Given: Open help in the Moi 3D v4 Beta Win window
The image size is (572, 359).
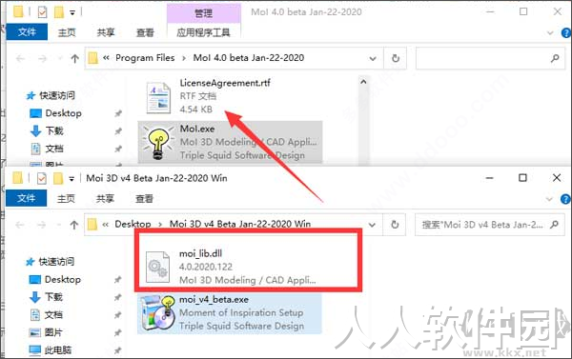Looking at the screenshot, I should (565, 199).
